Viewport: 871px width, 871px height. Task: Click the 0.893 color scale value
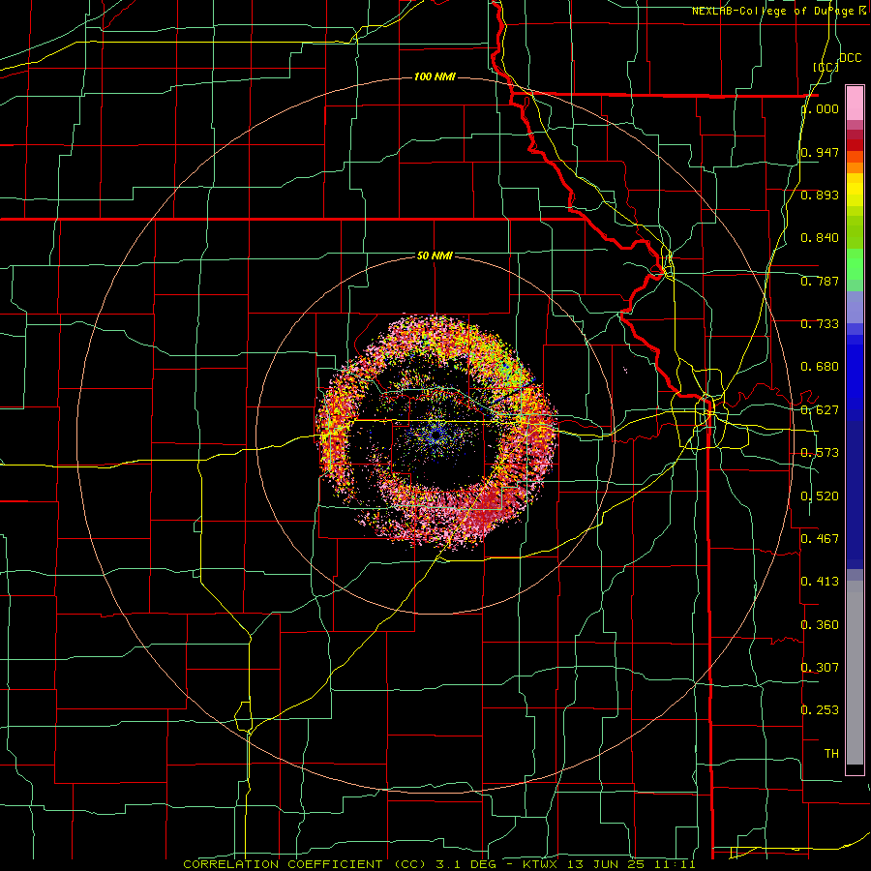820,195
